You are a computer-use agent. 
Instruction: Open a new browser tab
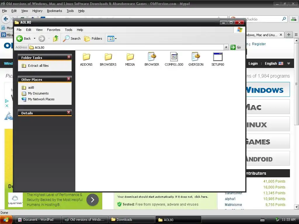[x=289, y=35]
